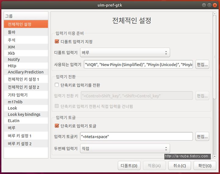The width and height of the screenshot is (220, 174).
Task: Click 편집 next to 입력기 전환 키
Action: coord(202,96)
